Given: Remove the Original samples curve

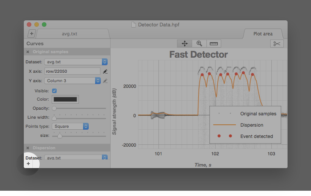Looking at the screenshot, I should pyautogui.click(x=28, y=52).
